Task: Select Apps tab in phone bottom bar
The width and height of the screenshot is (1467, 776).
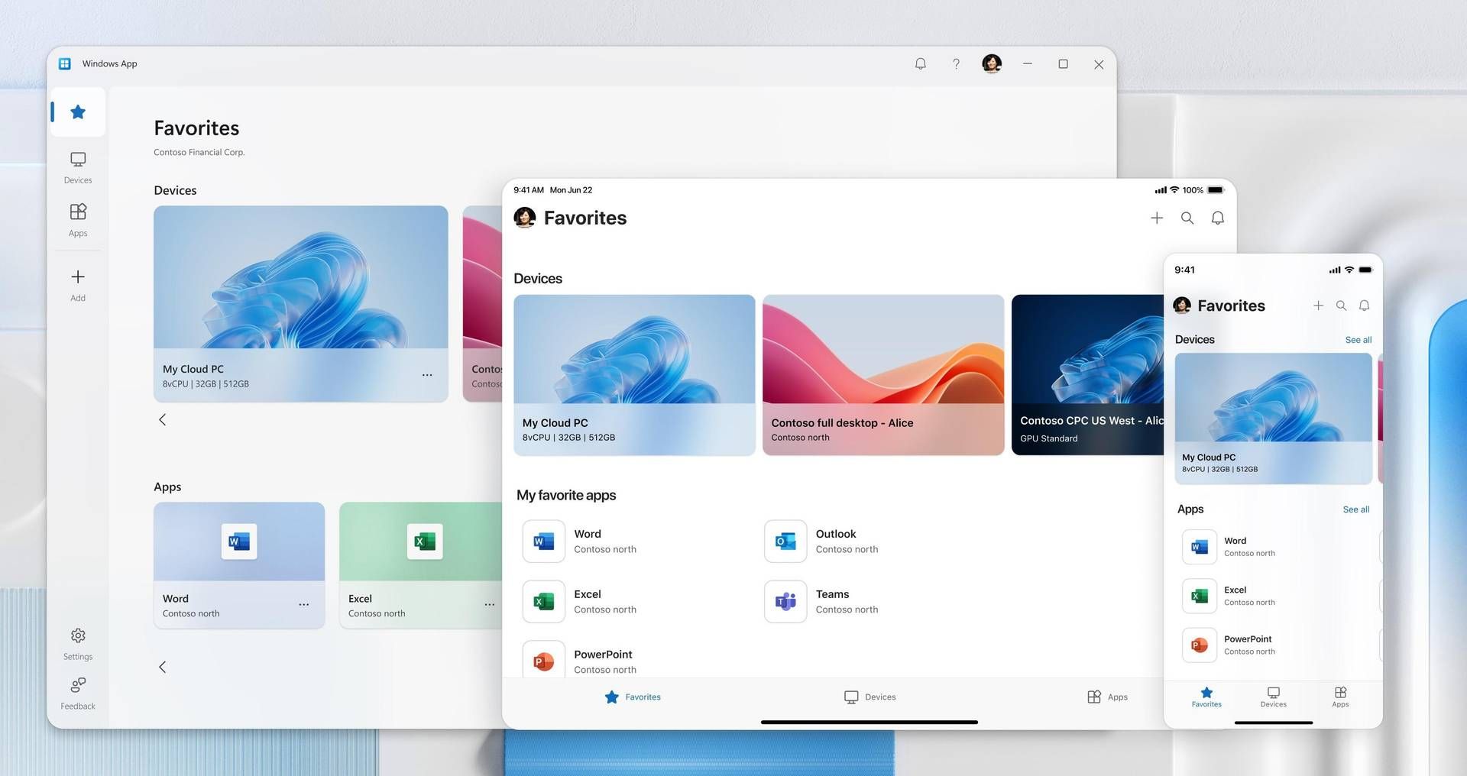Action: point(1340,697)
